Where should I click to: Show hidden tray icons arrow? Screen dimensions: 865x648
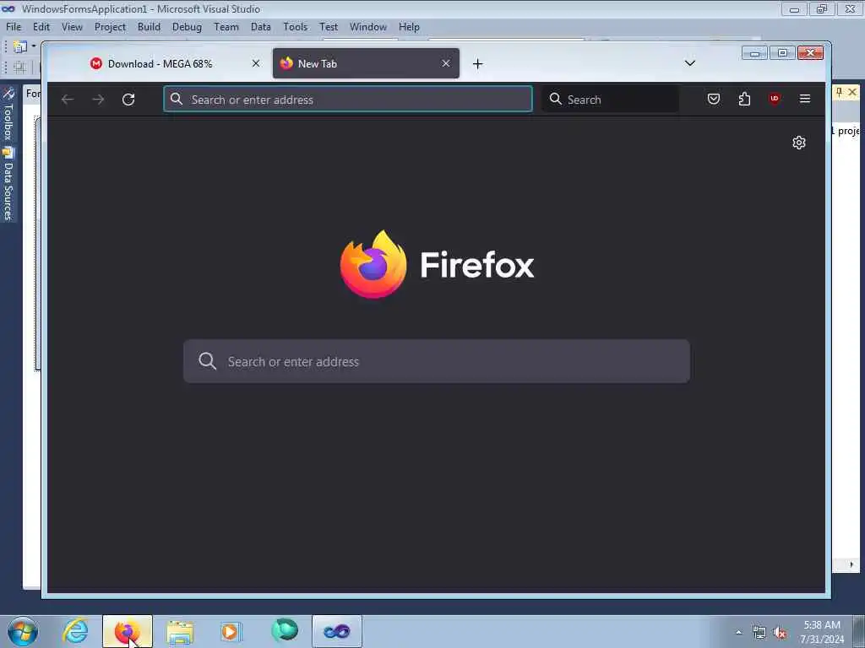point(738,632)
